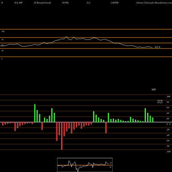Click the 40 label on the MR axis

click(168, 113)
